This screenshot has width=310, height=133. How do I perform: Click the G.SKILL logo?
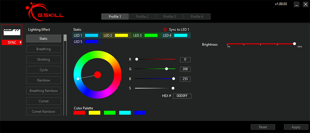44,12
